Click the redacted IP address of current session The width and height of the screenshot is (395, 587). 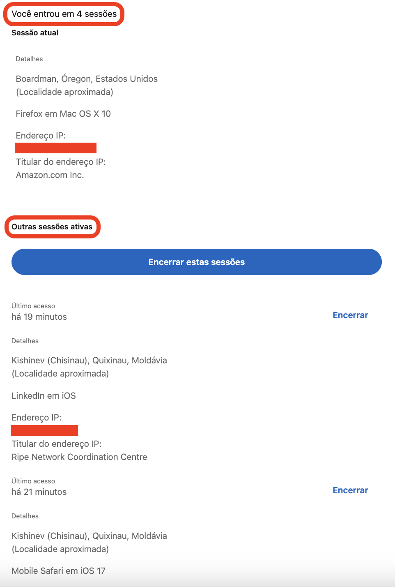click(x=55, y=148)
